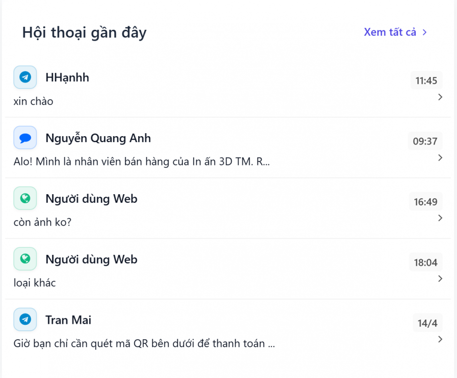
Task: Open the chevron arrow on Nguyễn Quang Anh row
Action: click(x=440, y=158)
